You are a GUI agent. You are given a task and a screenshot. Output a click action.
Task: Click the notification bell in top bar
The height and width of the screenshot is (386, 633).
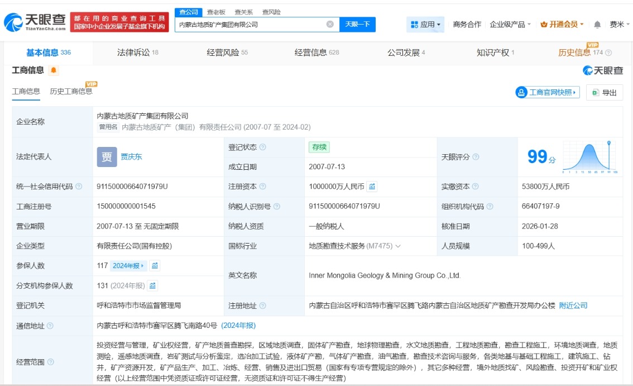[597, 25]
